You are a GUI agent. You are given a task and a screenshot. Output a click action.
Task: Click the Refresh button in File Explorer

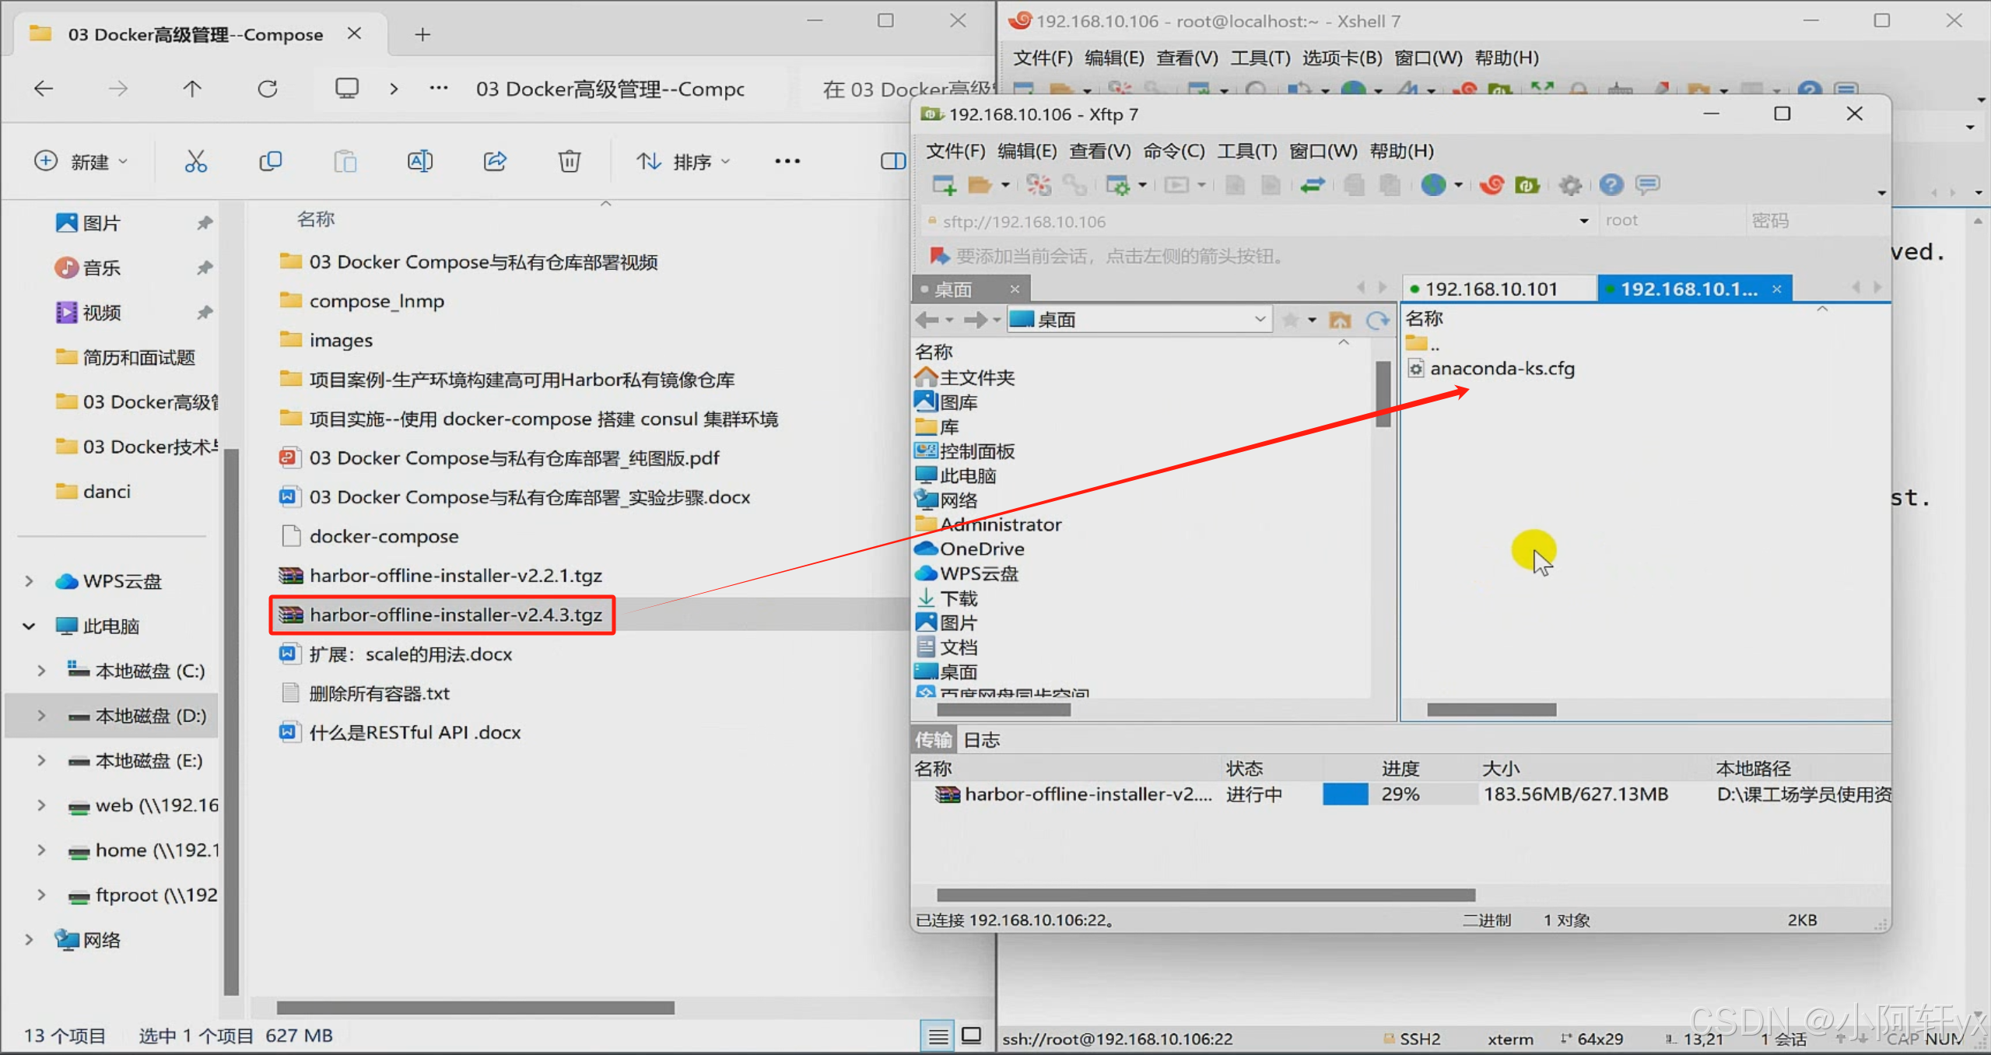pos(268,89)
